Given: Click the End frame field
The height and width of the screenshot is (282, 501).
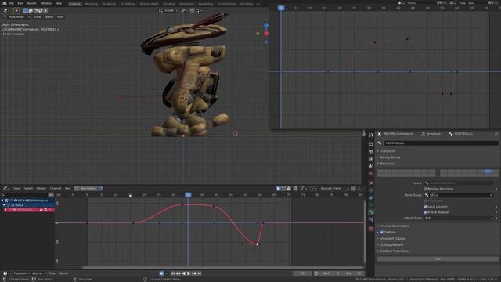Looking at the screenshot, I should (x=353, y=273).
